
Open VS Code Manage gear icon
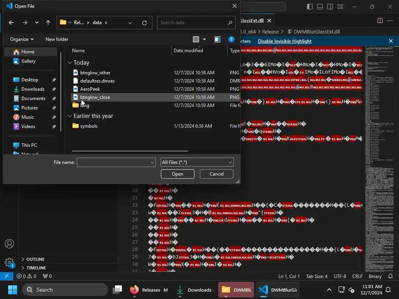click(x=9, y=262)
